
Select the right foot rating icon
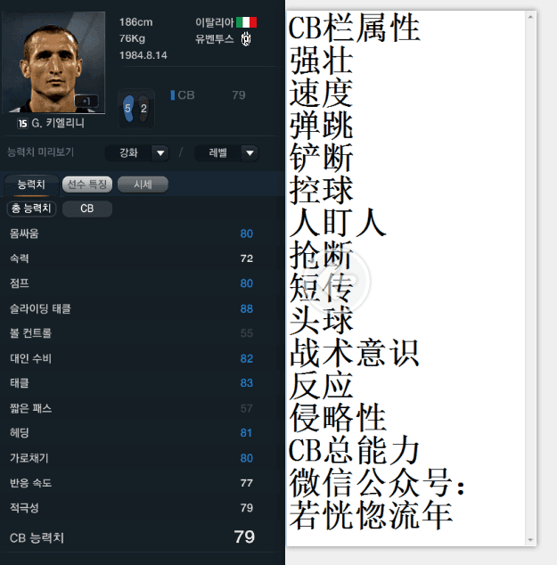point(143,109)
